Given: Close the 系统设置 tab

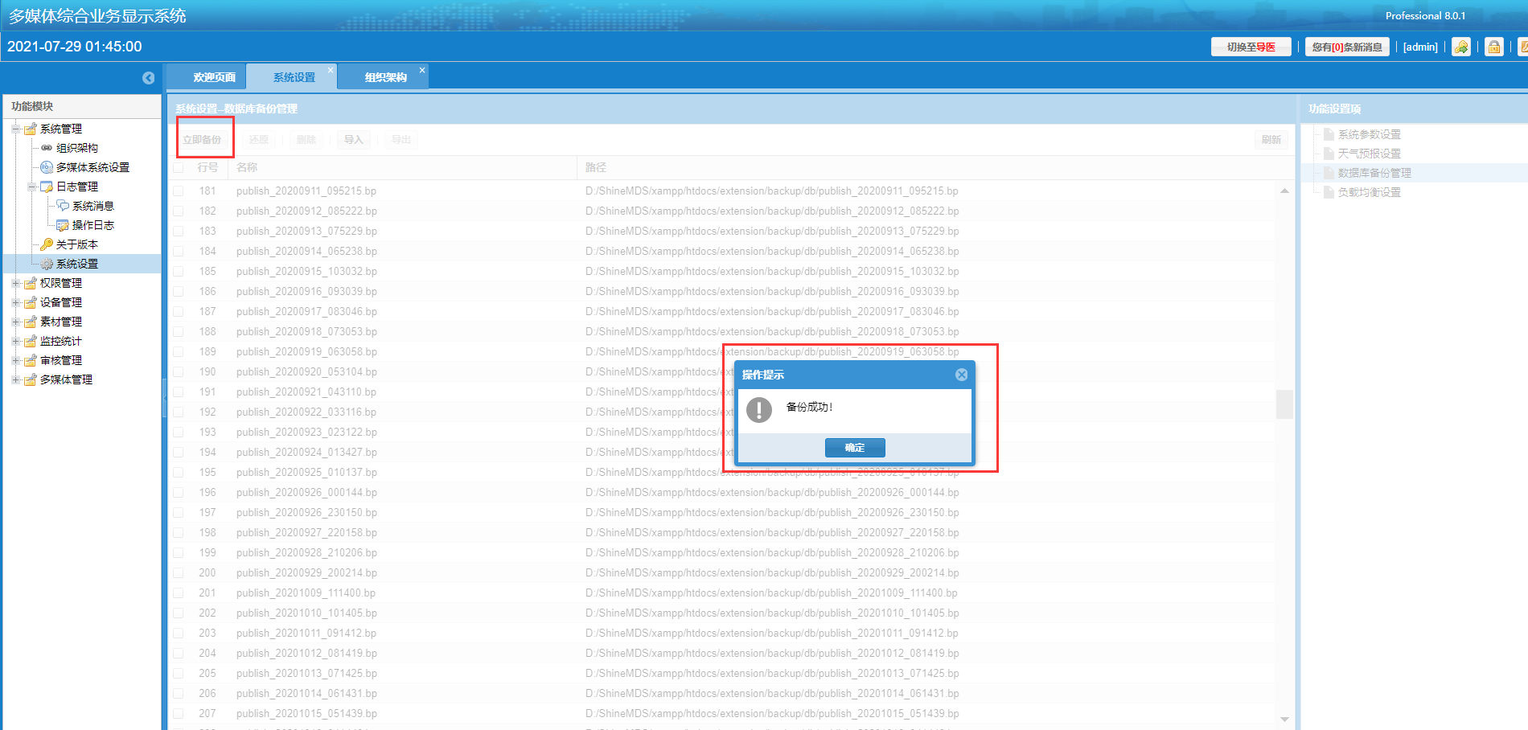Looking at the screenshot, I should (331, 70).
